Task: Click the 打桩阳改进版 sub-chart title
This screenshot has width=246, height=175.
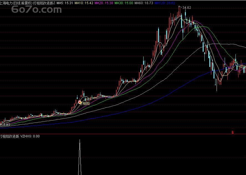Action: [x=9, y=136]
